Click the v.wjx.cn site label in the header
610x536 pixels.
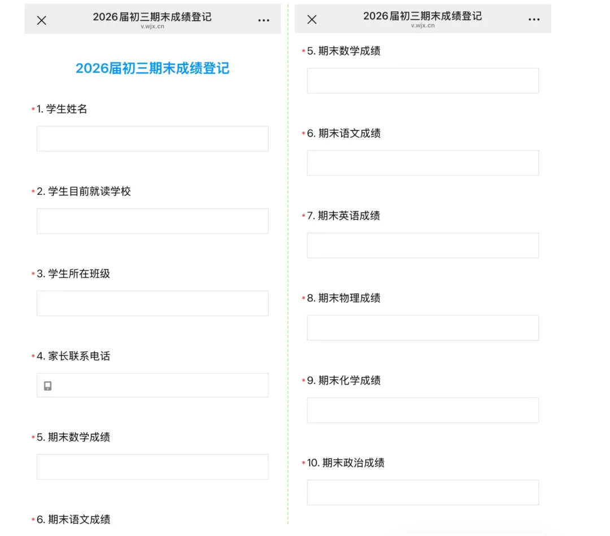pyautogui.click(x=152, y=25)
